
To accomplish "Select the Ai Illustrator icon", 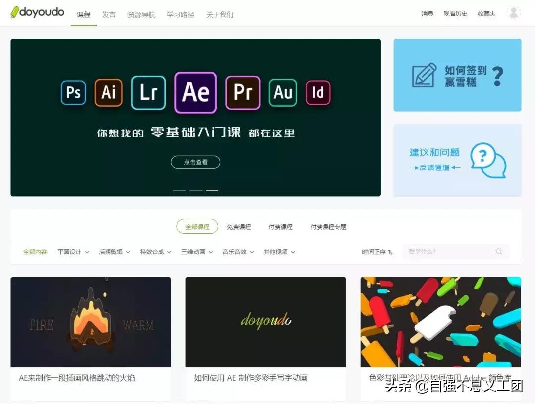I will pyautogui.click(x=108, y=92).
